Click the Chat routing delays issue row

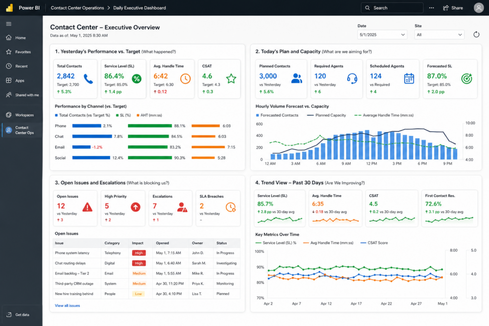[x=147, y=263]
